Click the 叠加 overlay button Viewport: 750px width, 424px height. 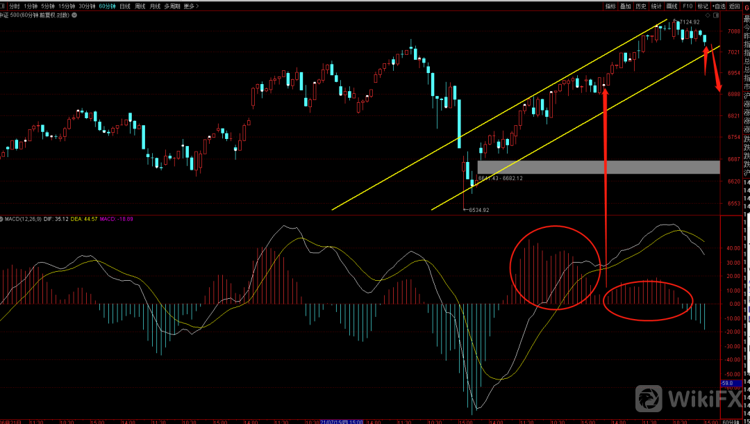625,6
